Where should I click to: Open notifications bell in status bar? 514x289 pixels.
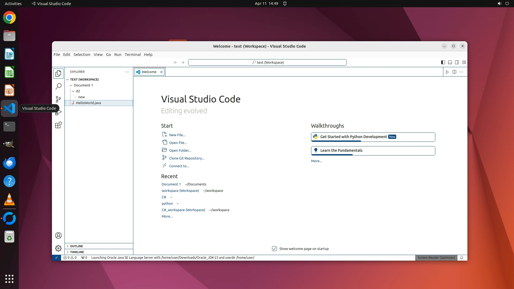tap(462, 258)
